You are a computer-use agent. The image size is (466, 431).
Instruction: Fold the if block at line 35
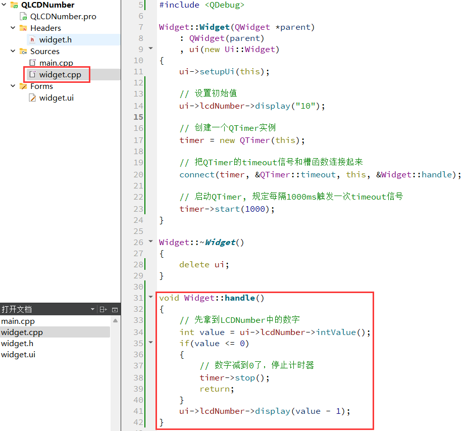point(150,342)
